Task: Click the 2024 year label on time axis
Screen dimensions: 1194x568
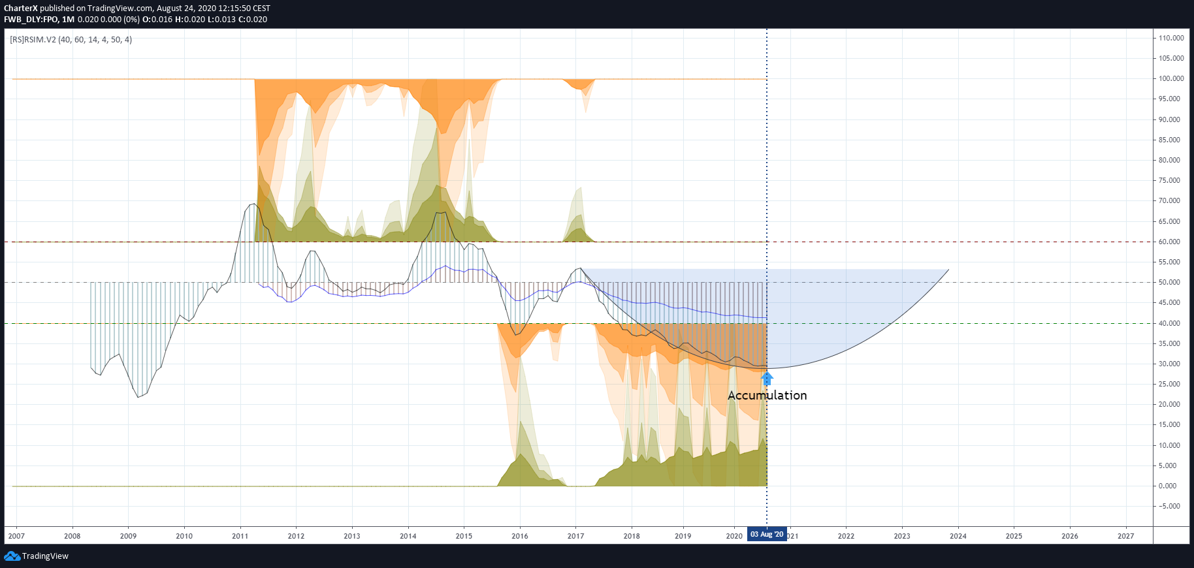Action: pos(958,536)
